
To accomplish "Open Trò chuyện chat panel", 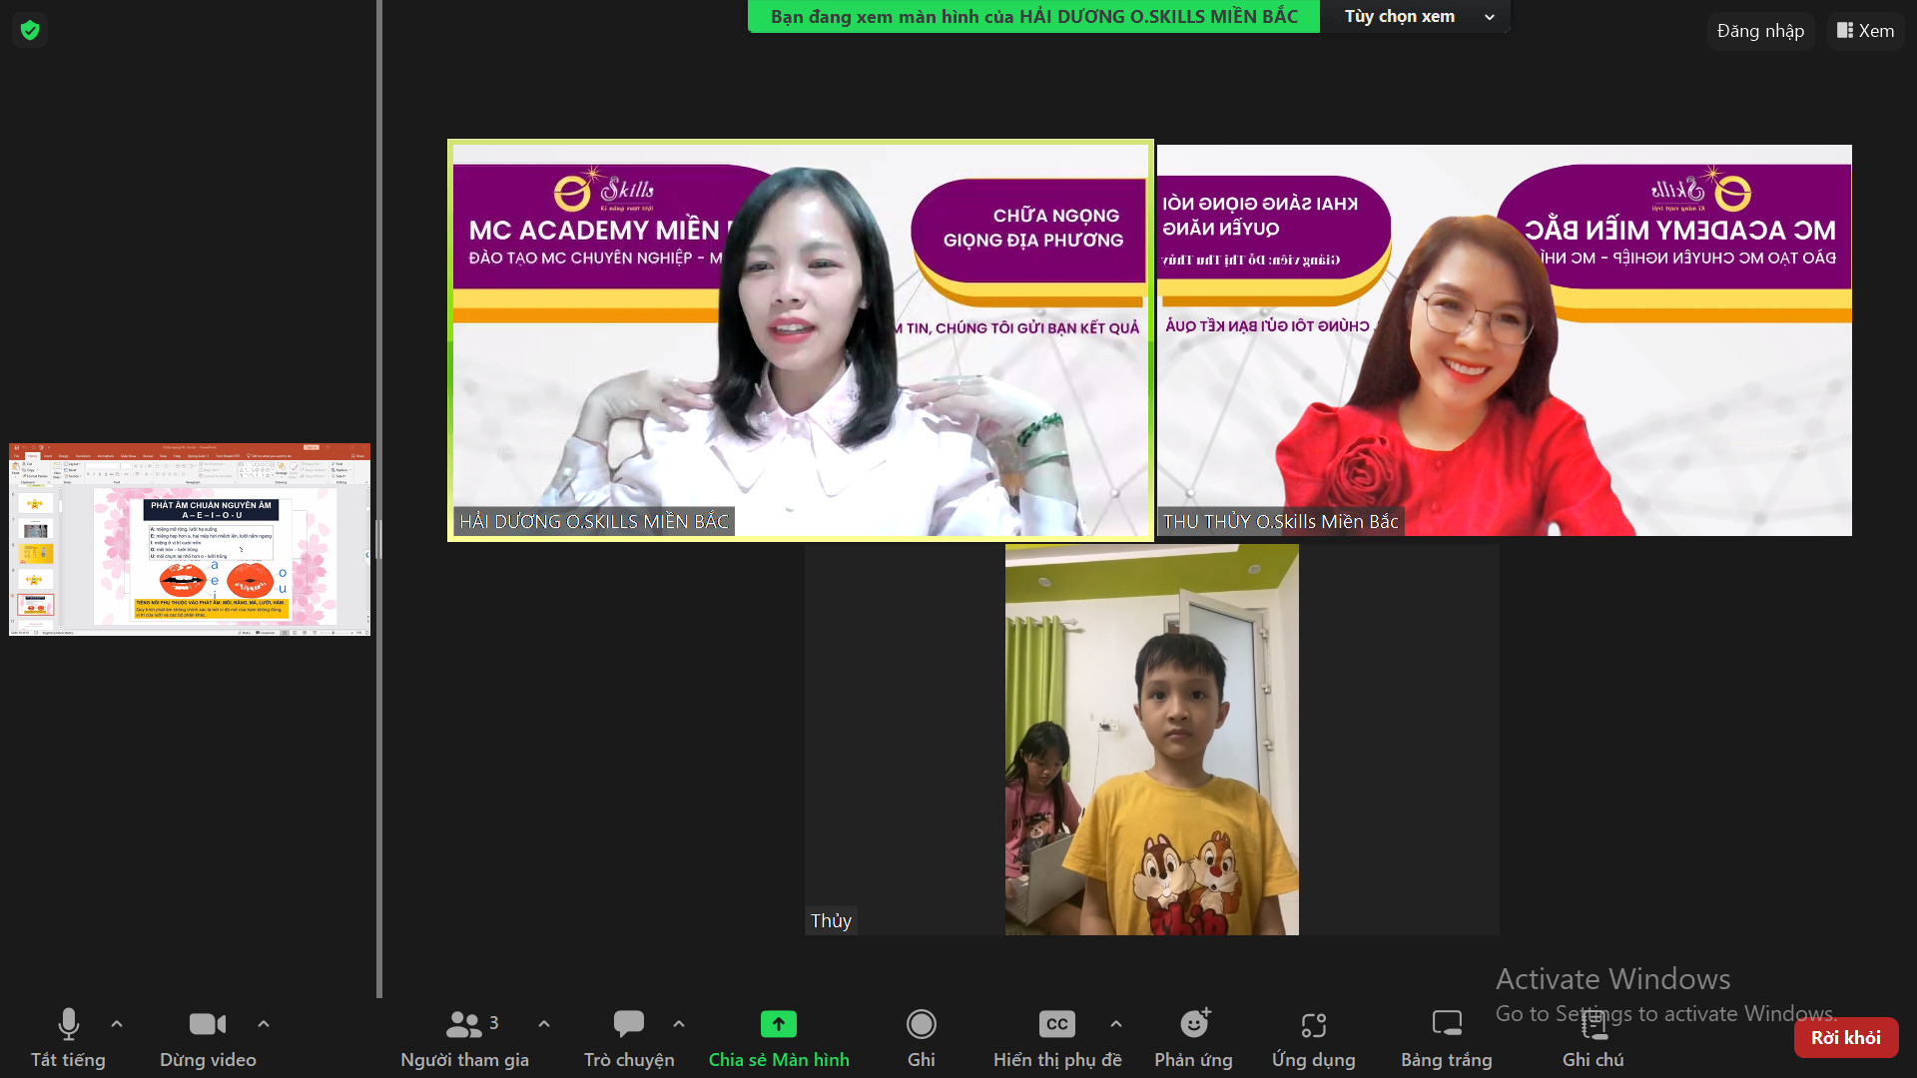I will tap(629, 1038).
